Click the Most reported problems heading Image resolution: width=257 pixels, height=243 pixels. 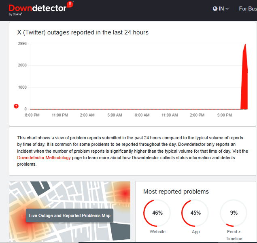176,191
